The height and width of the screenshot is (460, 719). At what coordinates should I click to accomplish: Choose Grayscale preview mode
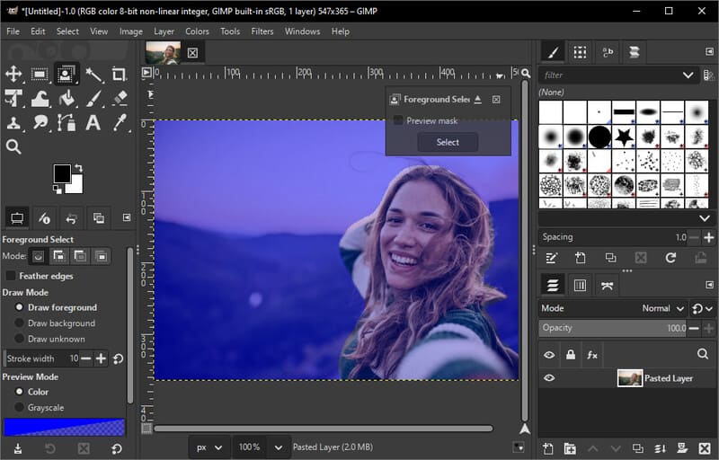(x=19, y=407)
